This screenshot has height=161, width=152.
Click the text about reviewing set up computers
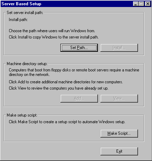click(x=59, y=88)
